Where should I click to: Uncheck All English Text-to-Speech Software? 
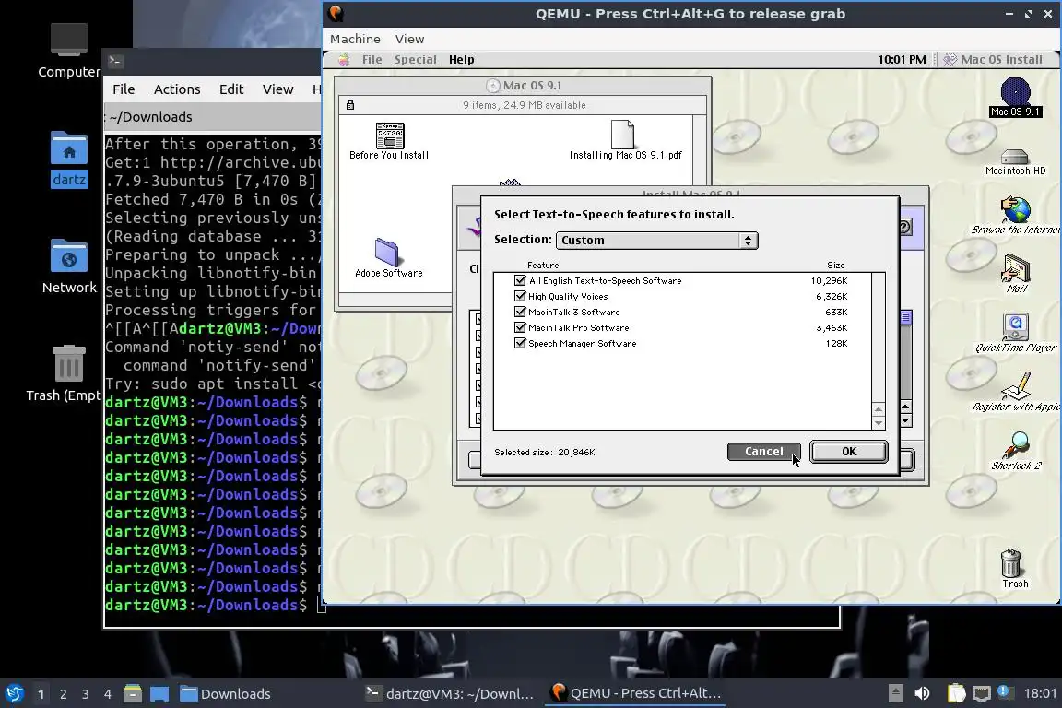pos(520,280)
